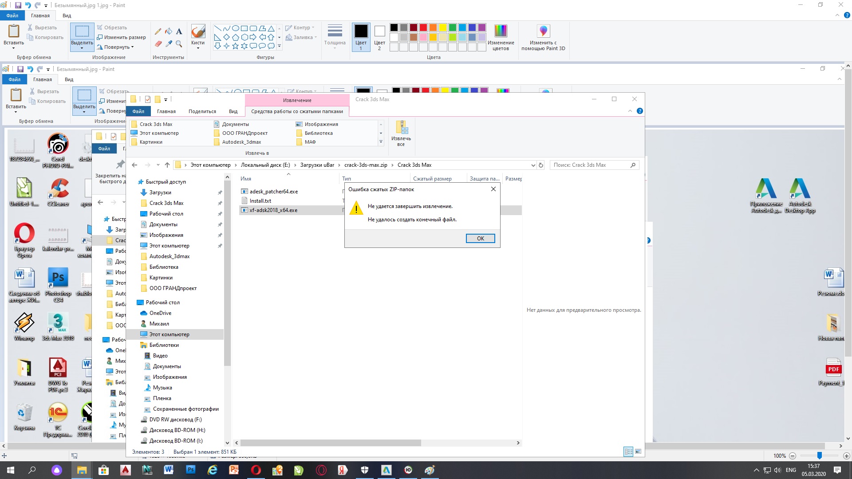Select the Text tool (letter A)

click(x=179, y=31)
